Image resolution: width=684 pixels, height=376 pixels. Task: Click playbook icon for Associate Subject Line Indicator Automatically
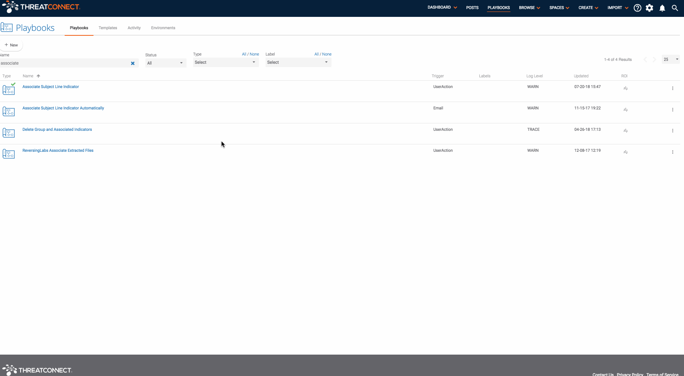[9, 111]
